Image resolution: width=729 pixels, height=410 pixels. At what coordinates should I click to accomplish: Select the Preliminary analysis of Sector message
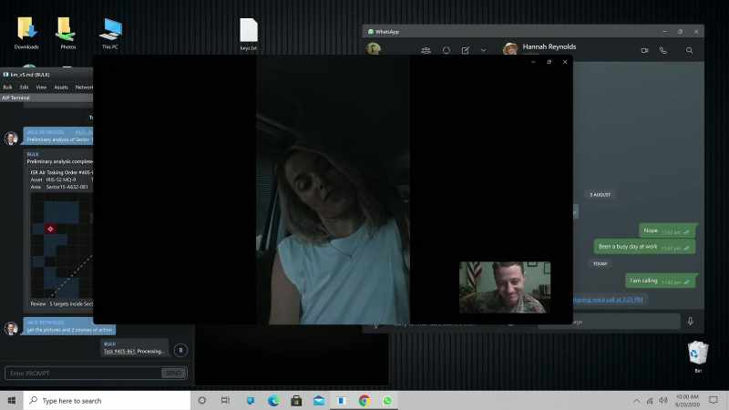point(58,136)
